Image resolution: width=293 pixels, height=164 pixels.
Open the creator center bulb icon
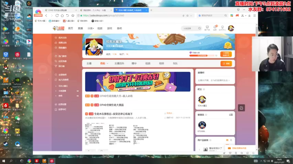pos(222,28)
